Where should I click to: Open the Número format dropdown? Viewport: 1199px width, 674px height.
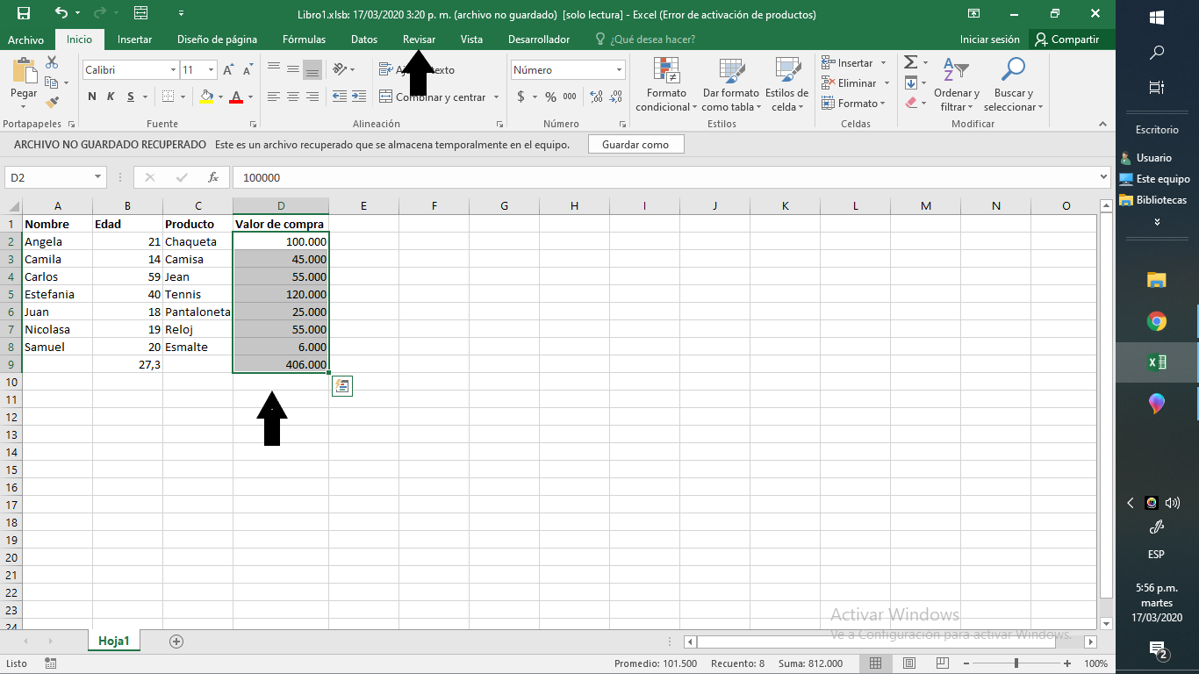tap(618, 69)
